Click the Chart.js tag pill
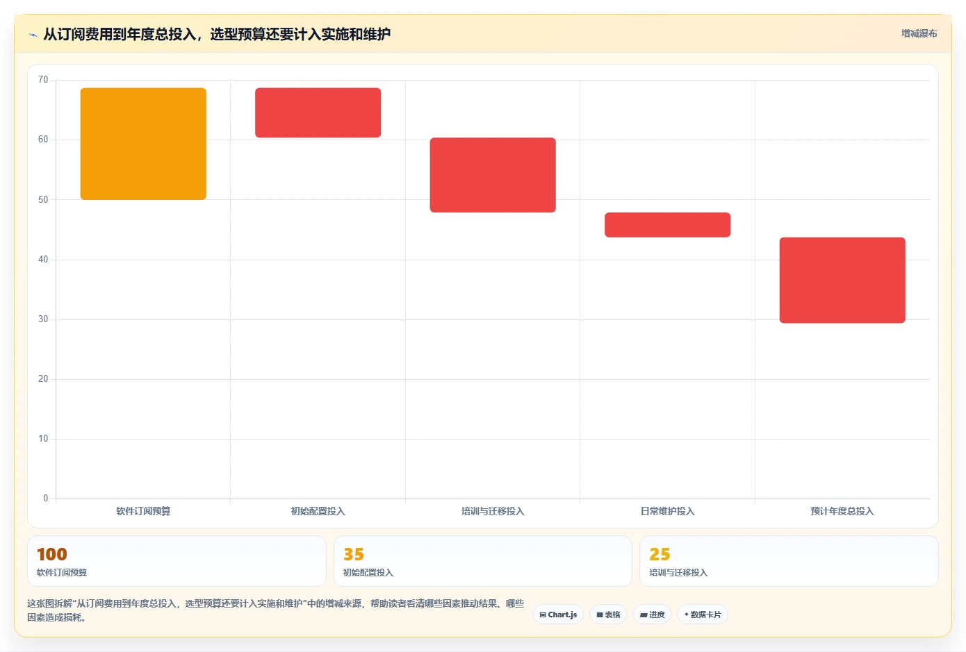Image resolution: width=966 pixels, height=652 pixels. point(558,615)
